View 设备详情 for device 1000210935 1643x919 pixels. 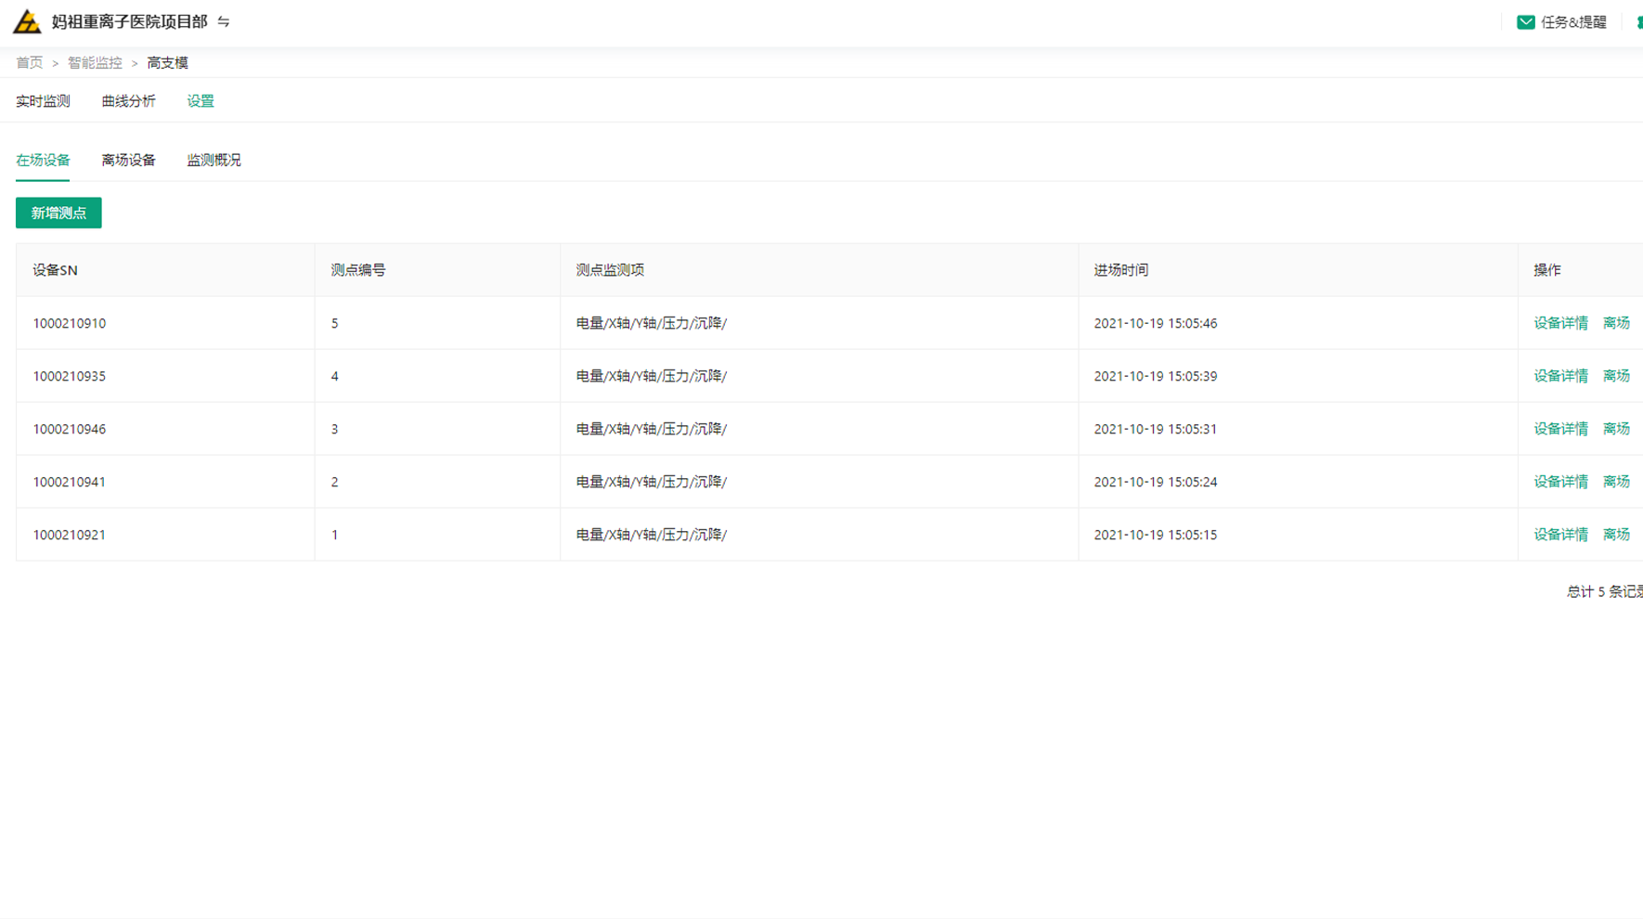click(x=1560, y=376)
